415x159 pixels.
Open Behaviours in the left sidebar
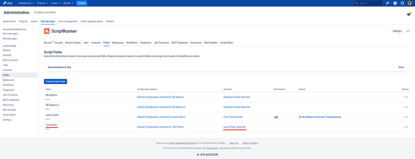click(8, 80)
